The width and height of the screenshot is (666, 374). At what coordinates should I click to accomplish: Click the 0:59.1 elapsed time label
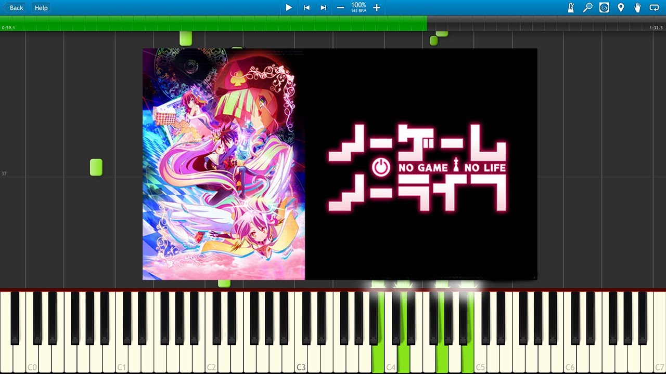tap(8, 28)
